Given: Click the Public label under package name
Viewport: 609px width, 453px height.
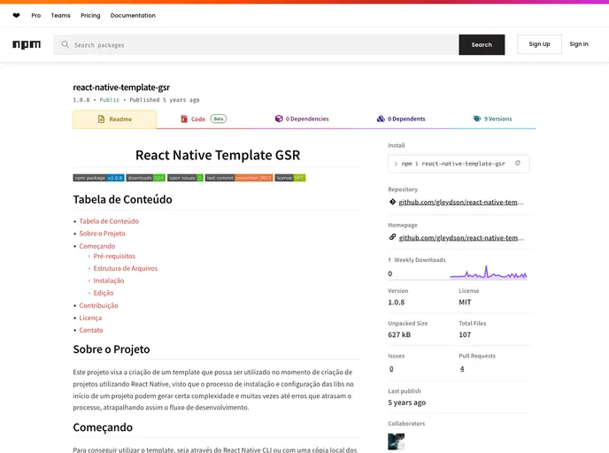Looking at the screenshot, I should pos(110,100).
